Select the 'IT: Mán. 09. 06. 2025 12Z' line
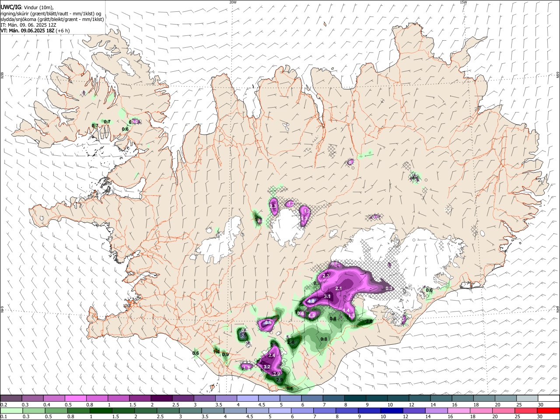The height and width of the screenshot is (420, 560). click(28, 25)
